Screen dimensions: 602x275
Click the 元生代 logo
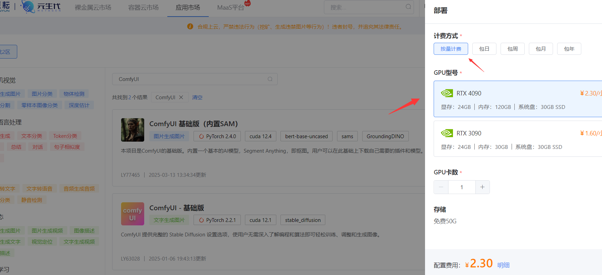pos(41,7)
